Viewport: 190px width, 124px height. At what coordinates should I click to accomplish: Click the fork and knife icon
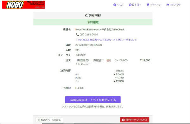point(148,5)
